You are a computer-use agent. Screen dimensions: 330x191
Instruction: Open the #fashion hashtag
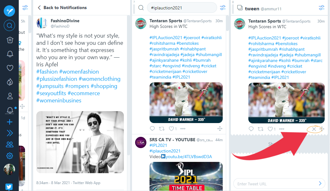47,72
